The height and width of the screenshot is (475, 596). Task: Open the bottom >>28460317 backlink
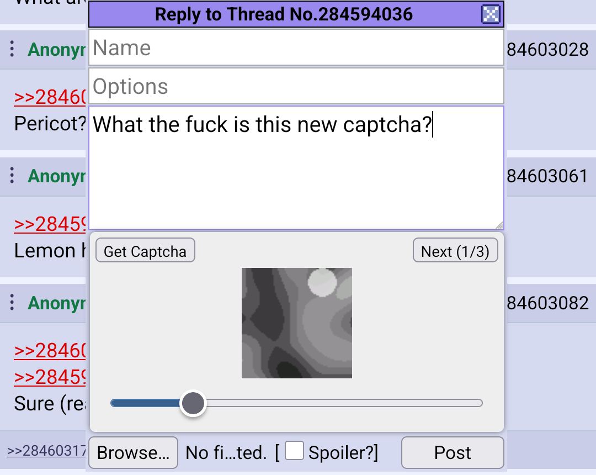46,450
